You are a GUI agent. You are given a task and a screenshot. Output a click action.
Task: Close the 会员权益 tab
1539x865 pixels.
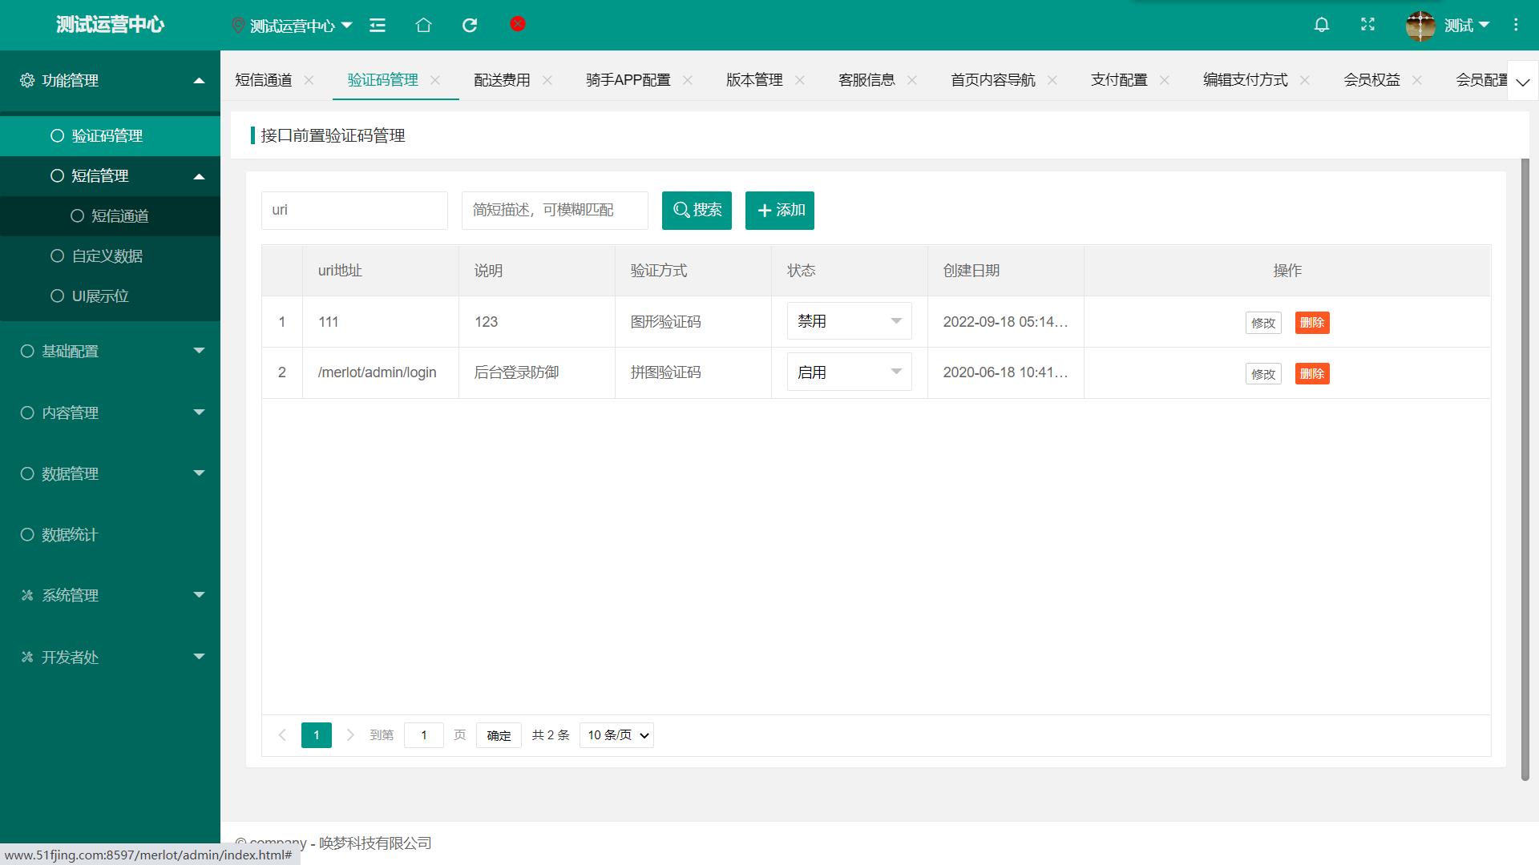click(1417, 80)
